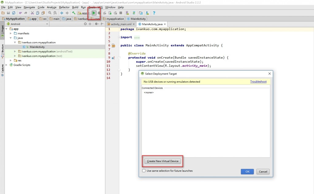314x194 pixels.
Task: Open the 7: Structure side tab
Action: [x=2, y=51]
